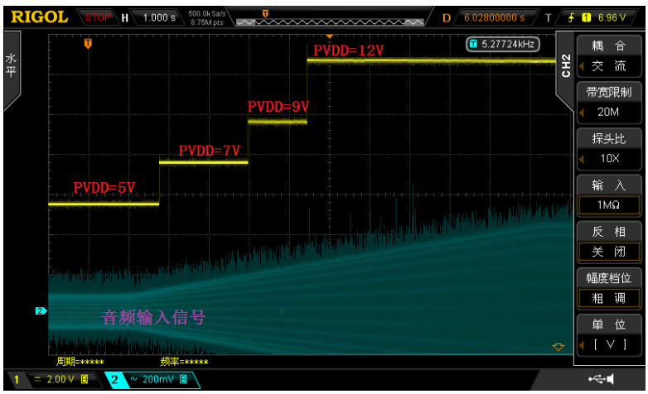The image size is (648, 394).
Task: Click the T trigger label in top bar
Action: tap(549, 17)
